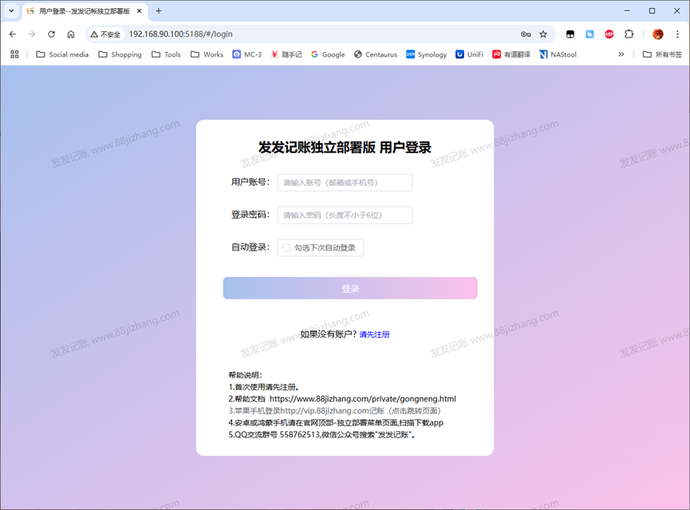
Task: Open the Shopping bookmark folder
Action: [x=120, y=54]
